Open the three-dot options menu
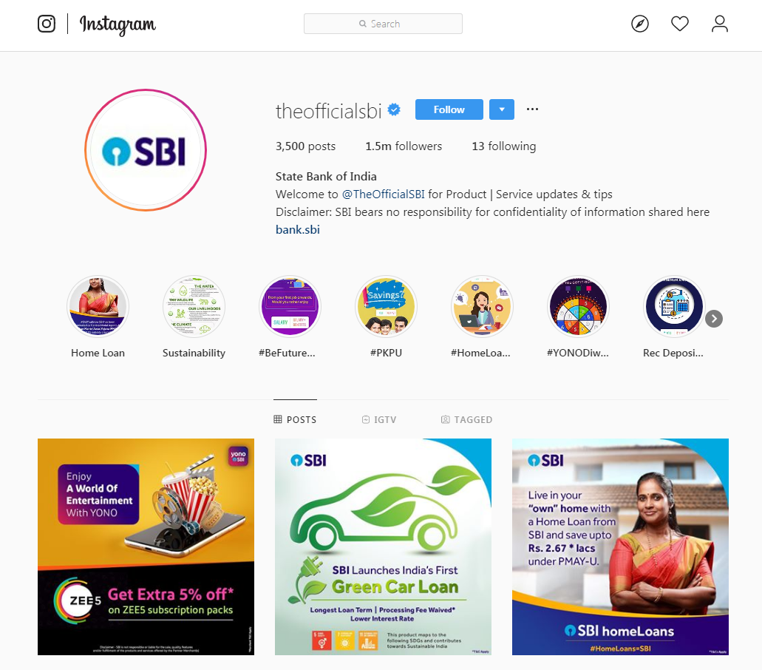This screenshot has width=762, height=670. point(532,109)
